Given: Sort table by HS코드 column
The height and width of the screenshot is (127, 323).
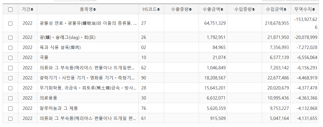Looking at the screenshot, I should 151,9.
